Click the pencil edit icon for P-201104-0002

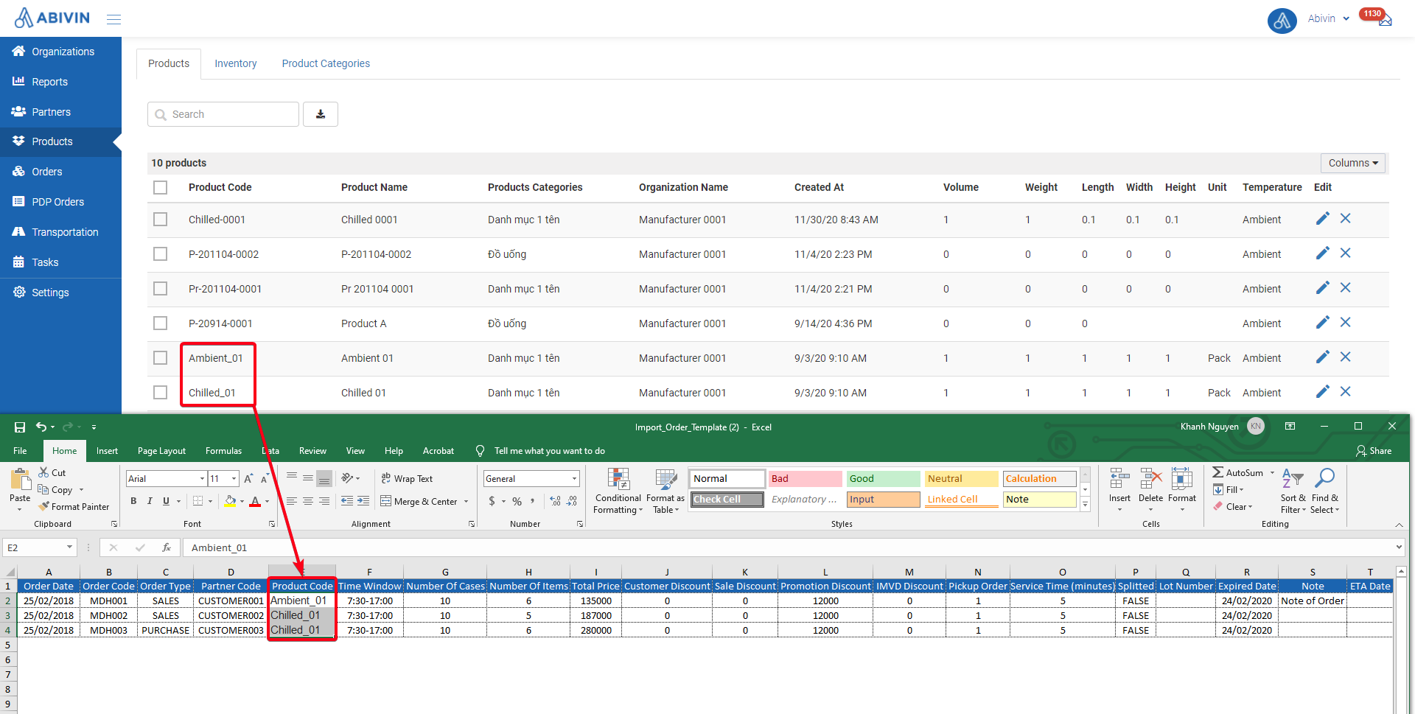[x=1322, y=253]
